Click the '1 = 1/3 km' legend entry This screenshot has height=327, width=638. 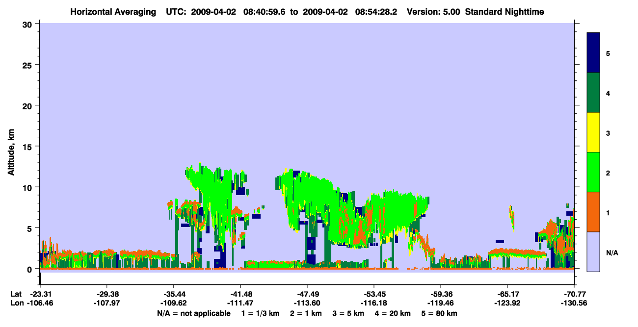[x=260, y=313]
